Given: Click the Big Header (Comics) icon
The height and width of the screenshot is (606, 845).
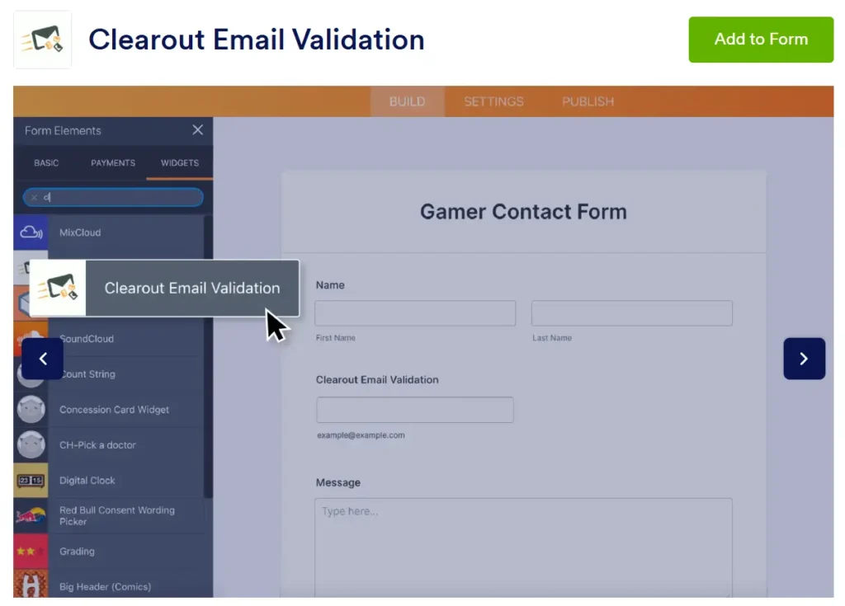Looking at the screenshot, I should point(31,584).
